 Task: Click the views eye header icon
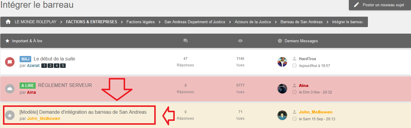pos(240,41)
